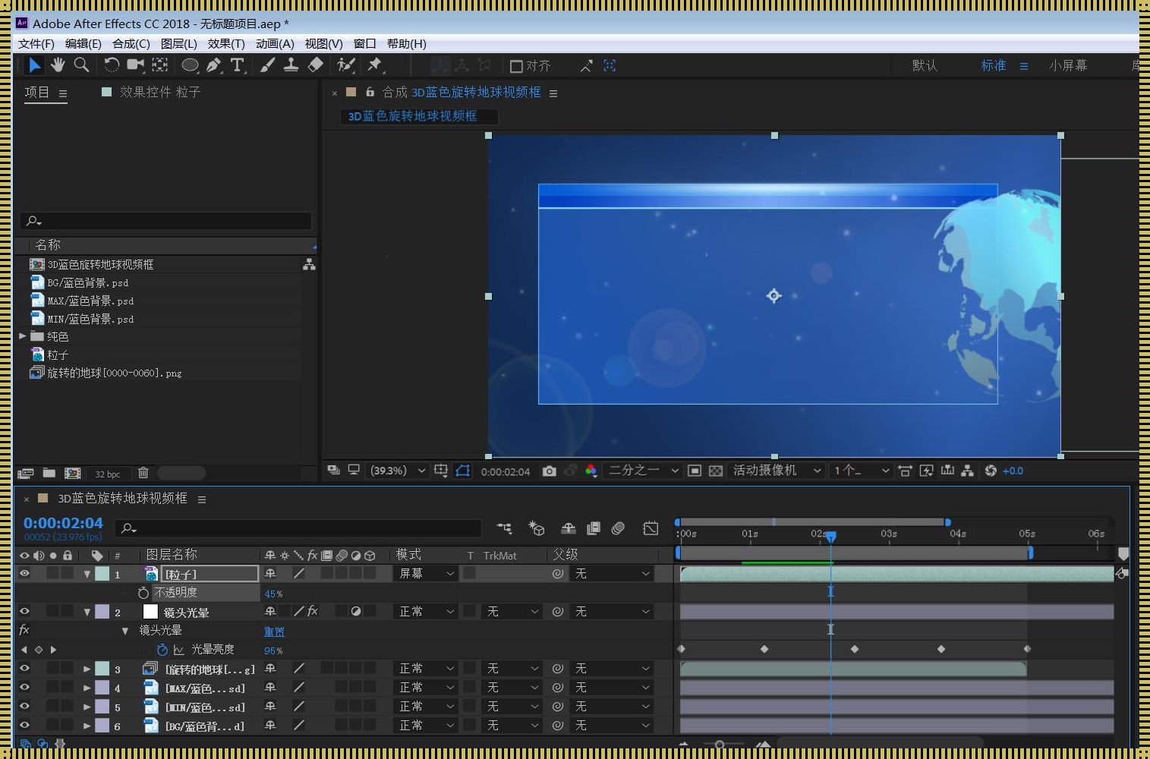Select the Eraser tool
This screenshot has width=1150, height=759.
coord(316,65)
